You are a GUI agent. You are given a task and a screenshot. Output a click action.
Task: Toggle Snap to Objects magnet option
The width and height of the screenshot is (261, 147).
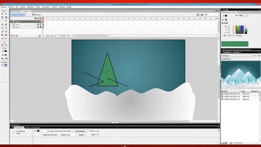pos(6,65)
